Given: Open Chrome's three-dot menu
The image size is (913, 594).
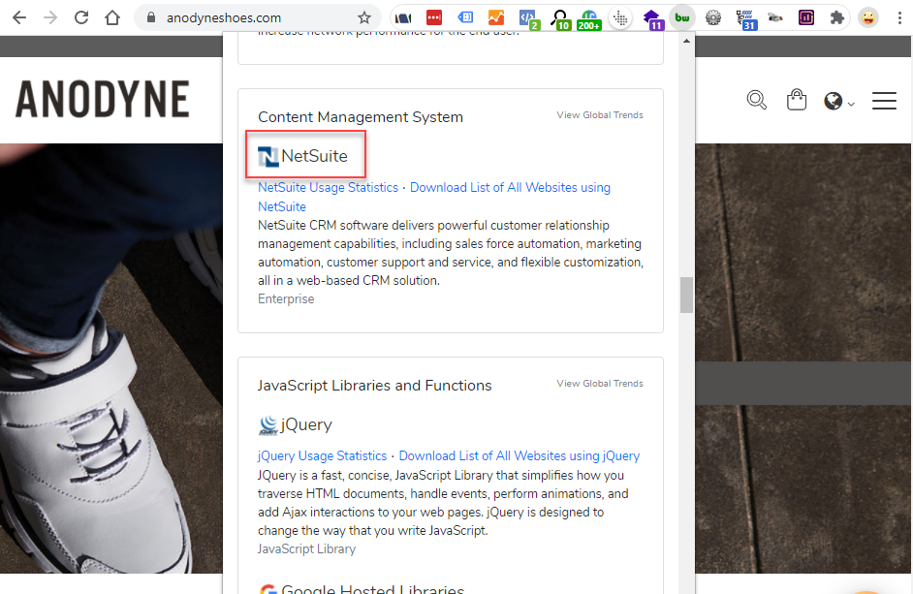Looking at the screenshot, I should [x=898, y=17].
